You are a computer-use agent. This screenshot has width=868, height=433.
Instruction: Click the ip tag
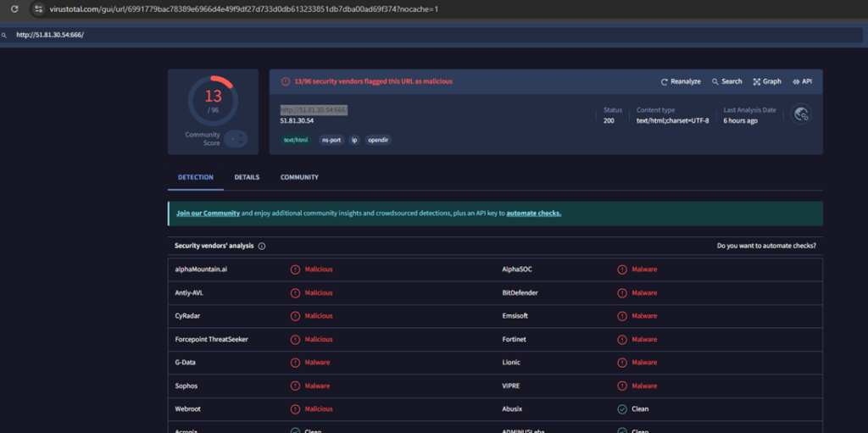354,140
